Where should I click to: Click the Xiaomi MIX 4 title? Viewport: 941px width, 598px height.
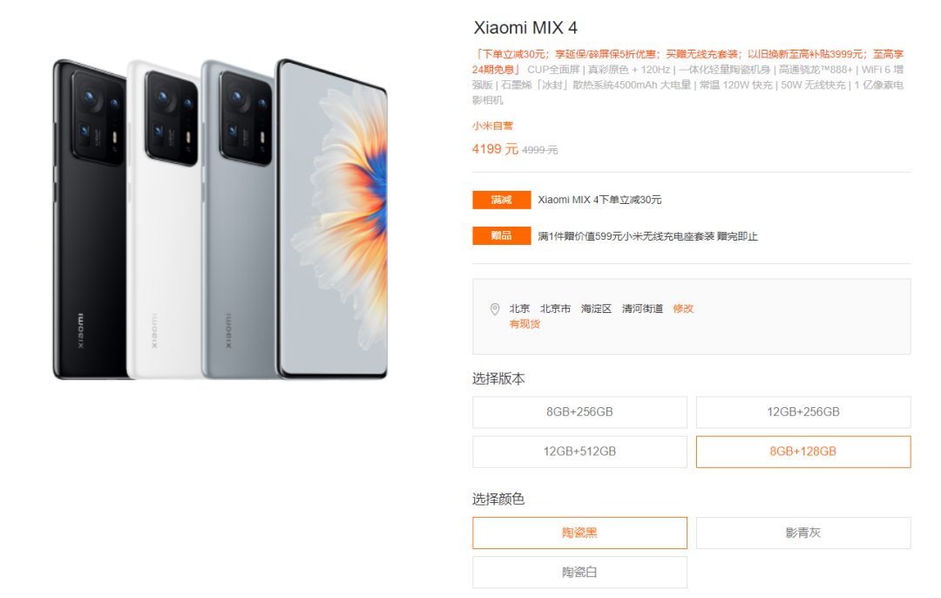(x=525, y=28)
